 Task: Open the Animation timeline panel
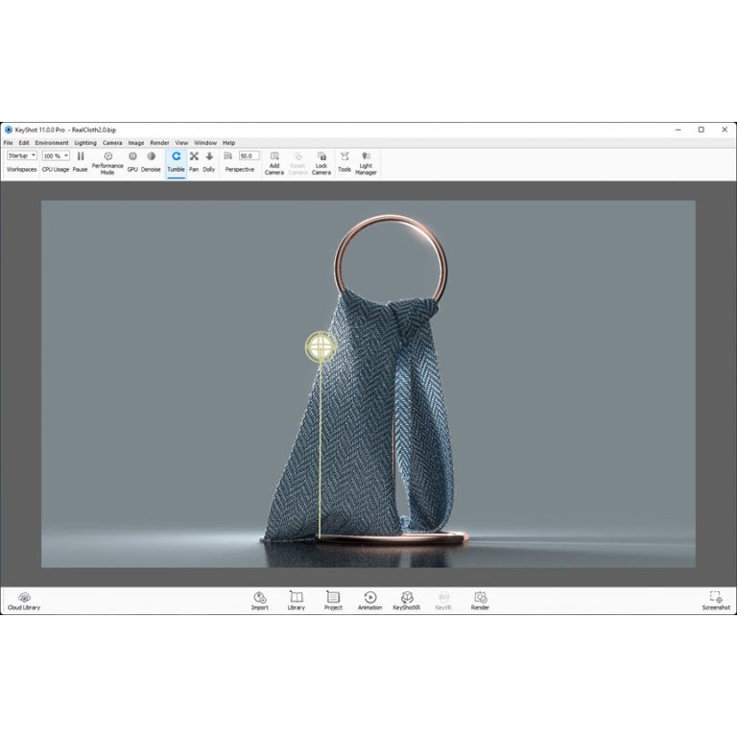tap(369, 599)
